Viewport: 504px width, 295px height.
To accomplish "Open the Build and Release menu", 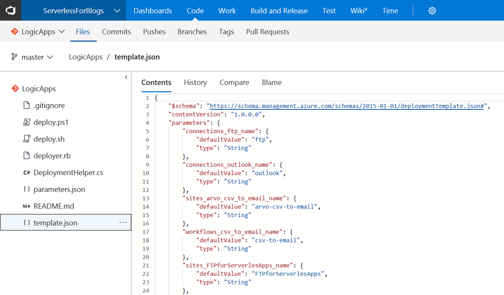I will (x=279, y=11).
